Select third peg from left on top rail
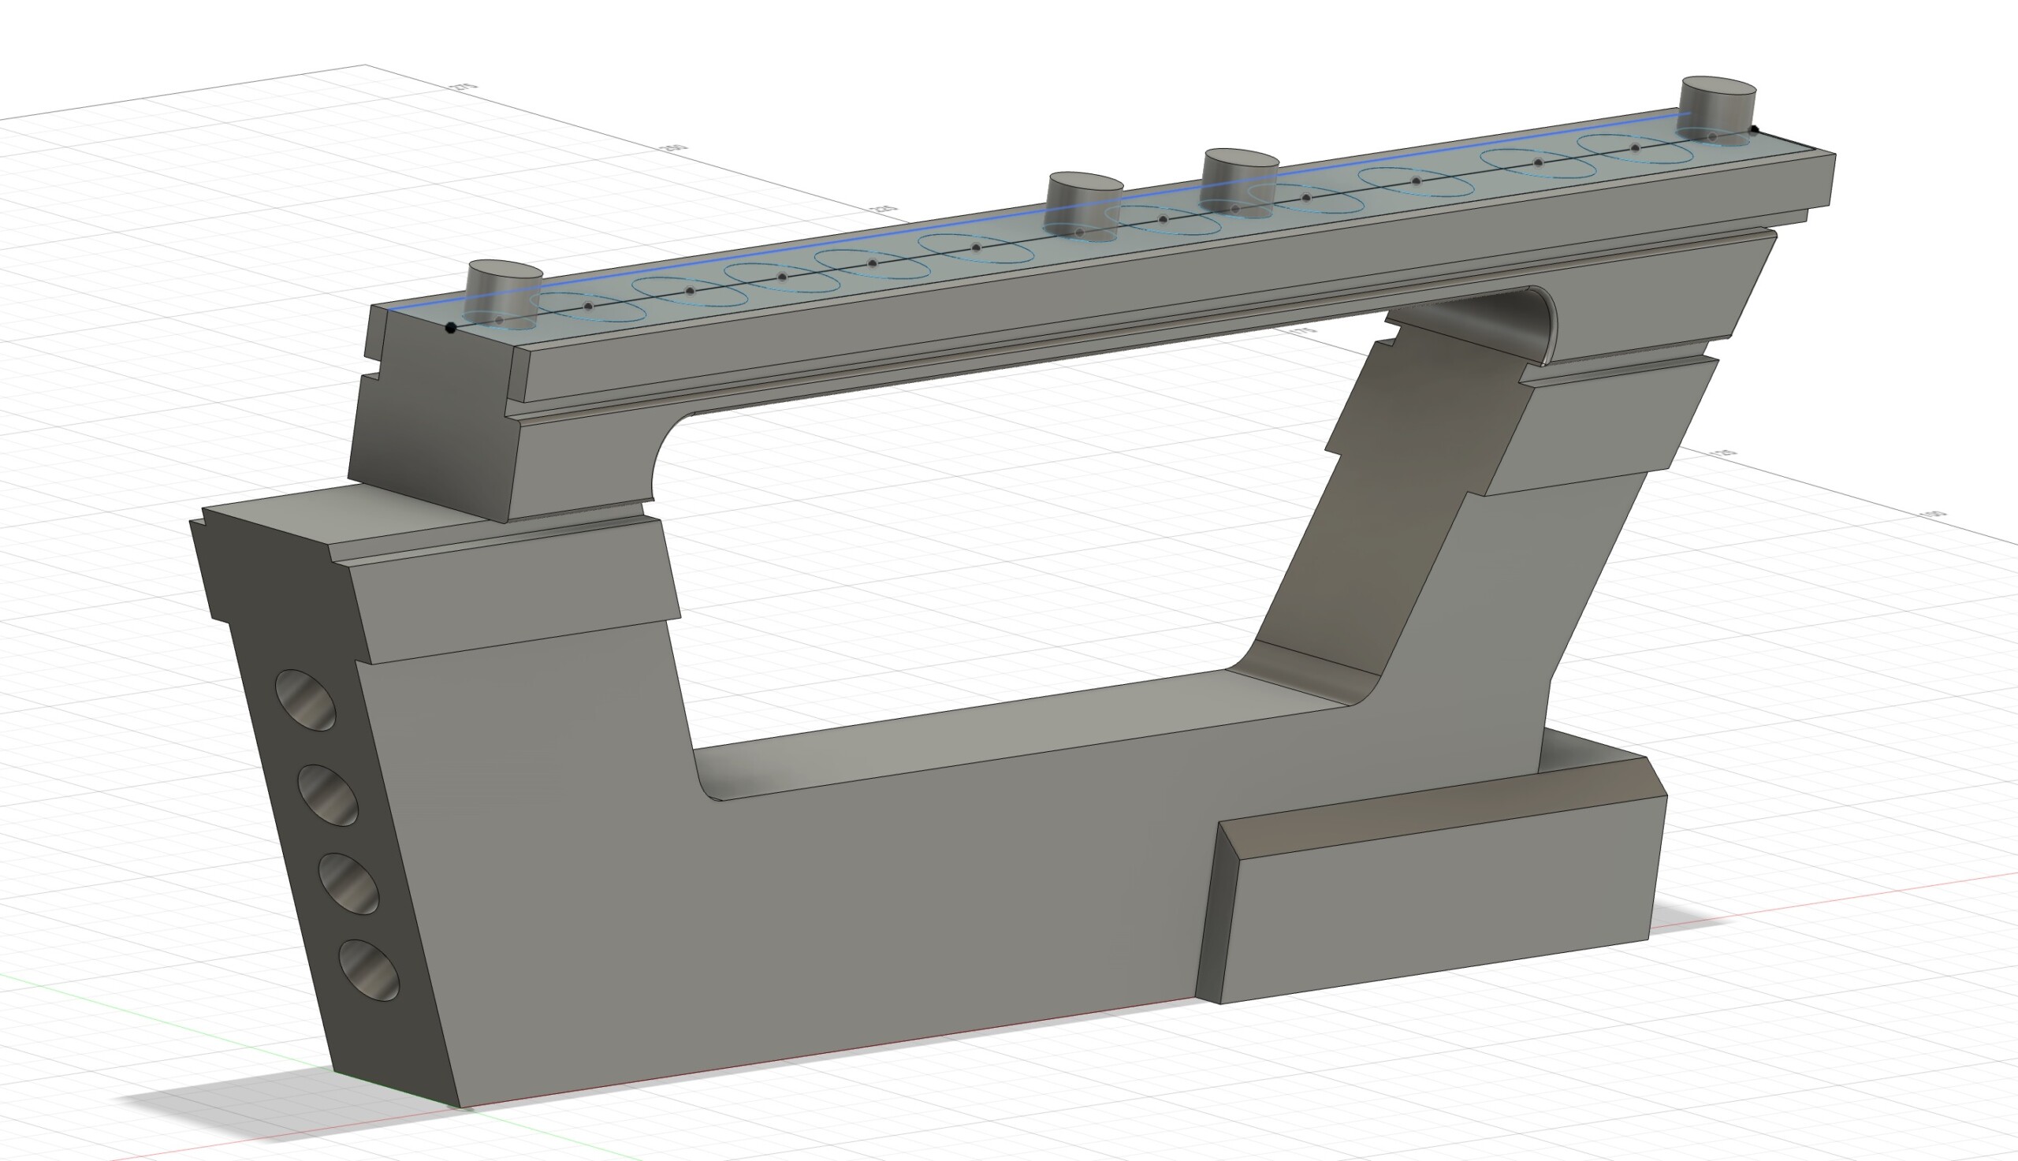Screen dimensions: 2018x1161 tap(1240, 172)
